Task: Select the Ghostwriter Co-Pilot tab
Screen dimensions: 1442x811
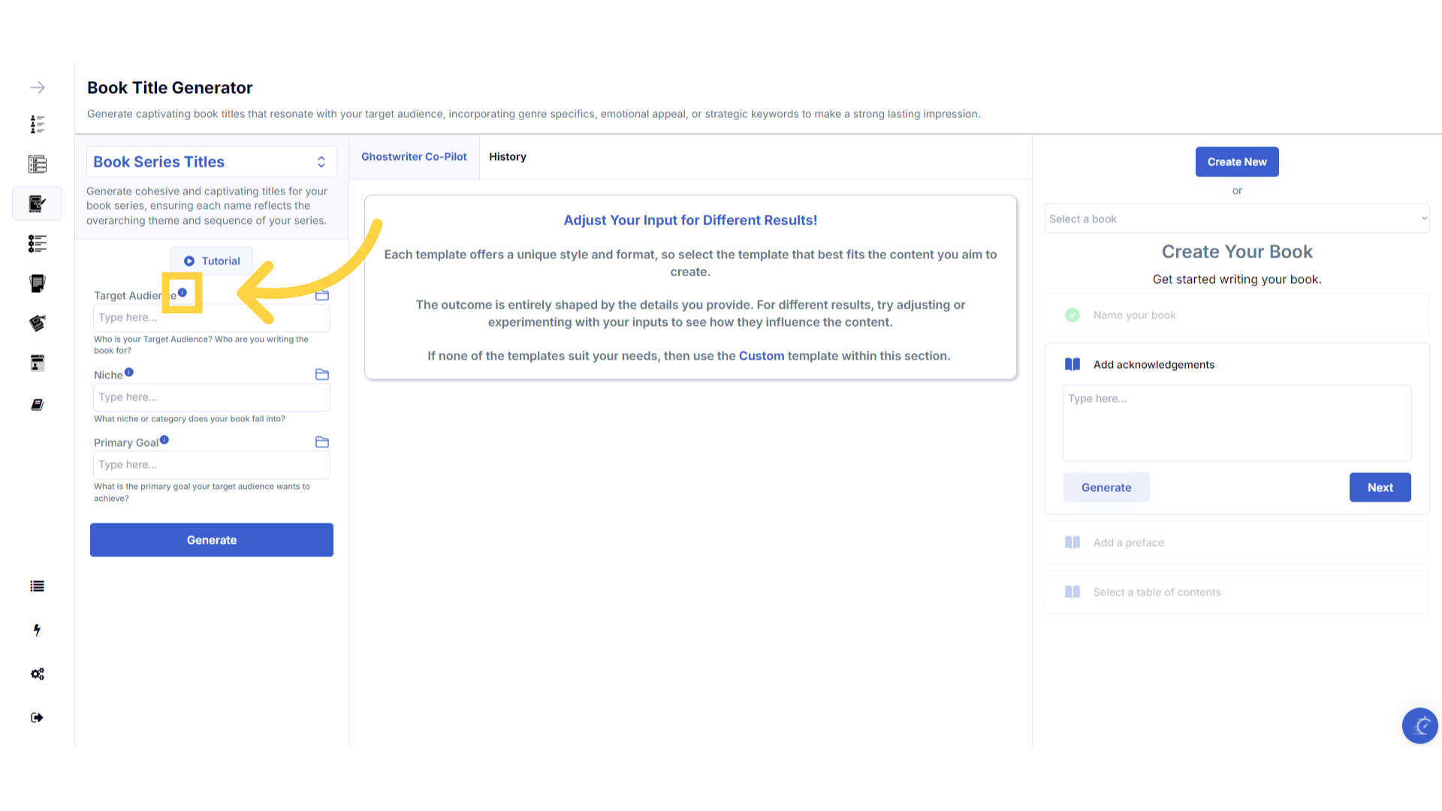Action: (x=414, y=157)
